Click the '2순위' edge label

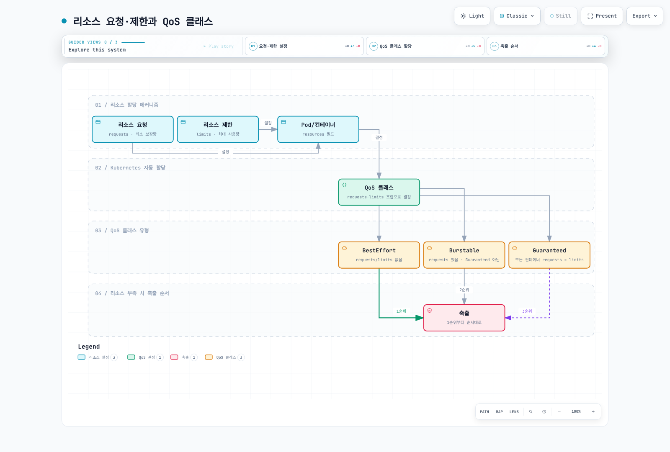[464, 290]
